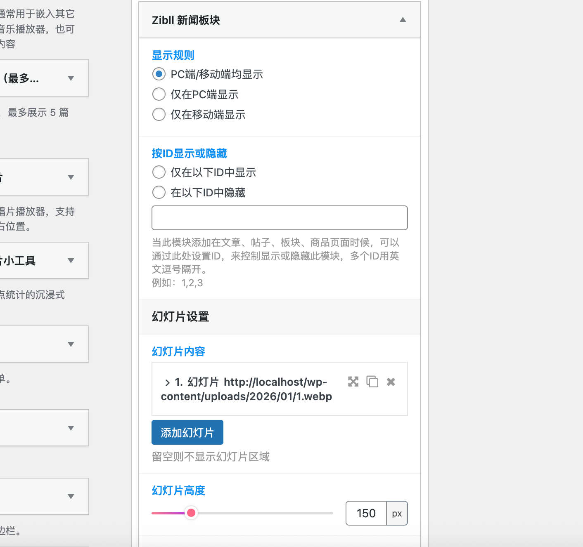Select the 150 height value field
This screenshot has width=583, height=547.
[x=366, y=513]
